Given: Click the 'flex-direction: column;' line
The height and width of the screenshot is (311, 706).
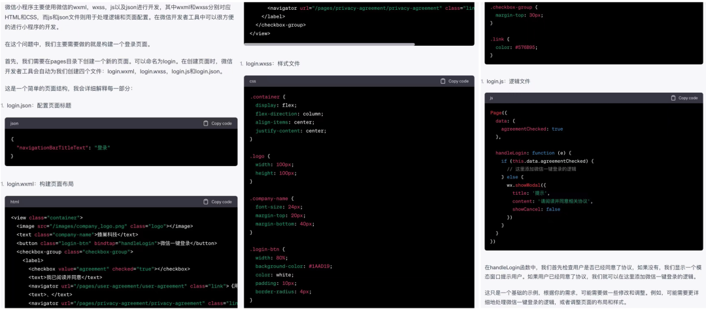Looking at the screenshot, I should [x=290, y=114].
